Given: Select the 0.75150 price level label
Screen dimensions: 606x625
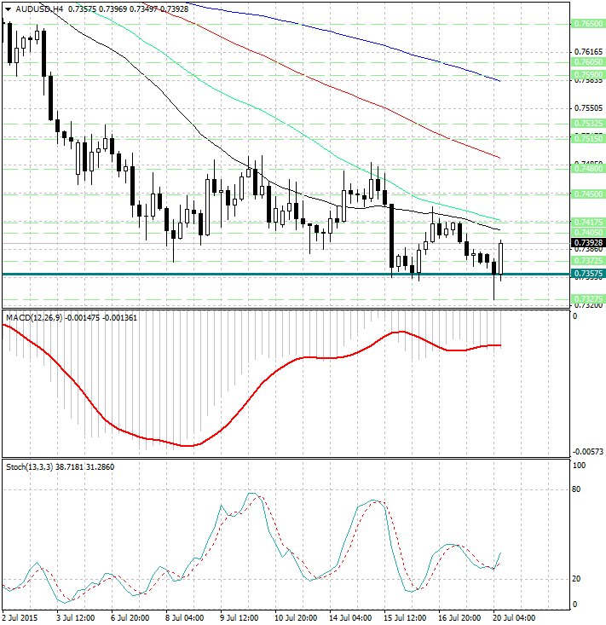Looking at the screenshot, I should click(588, 139).
